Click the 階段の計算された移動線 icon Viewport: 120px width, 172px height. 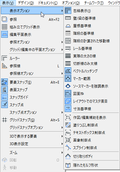[68, 41]
